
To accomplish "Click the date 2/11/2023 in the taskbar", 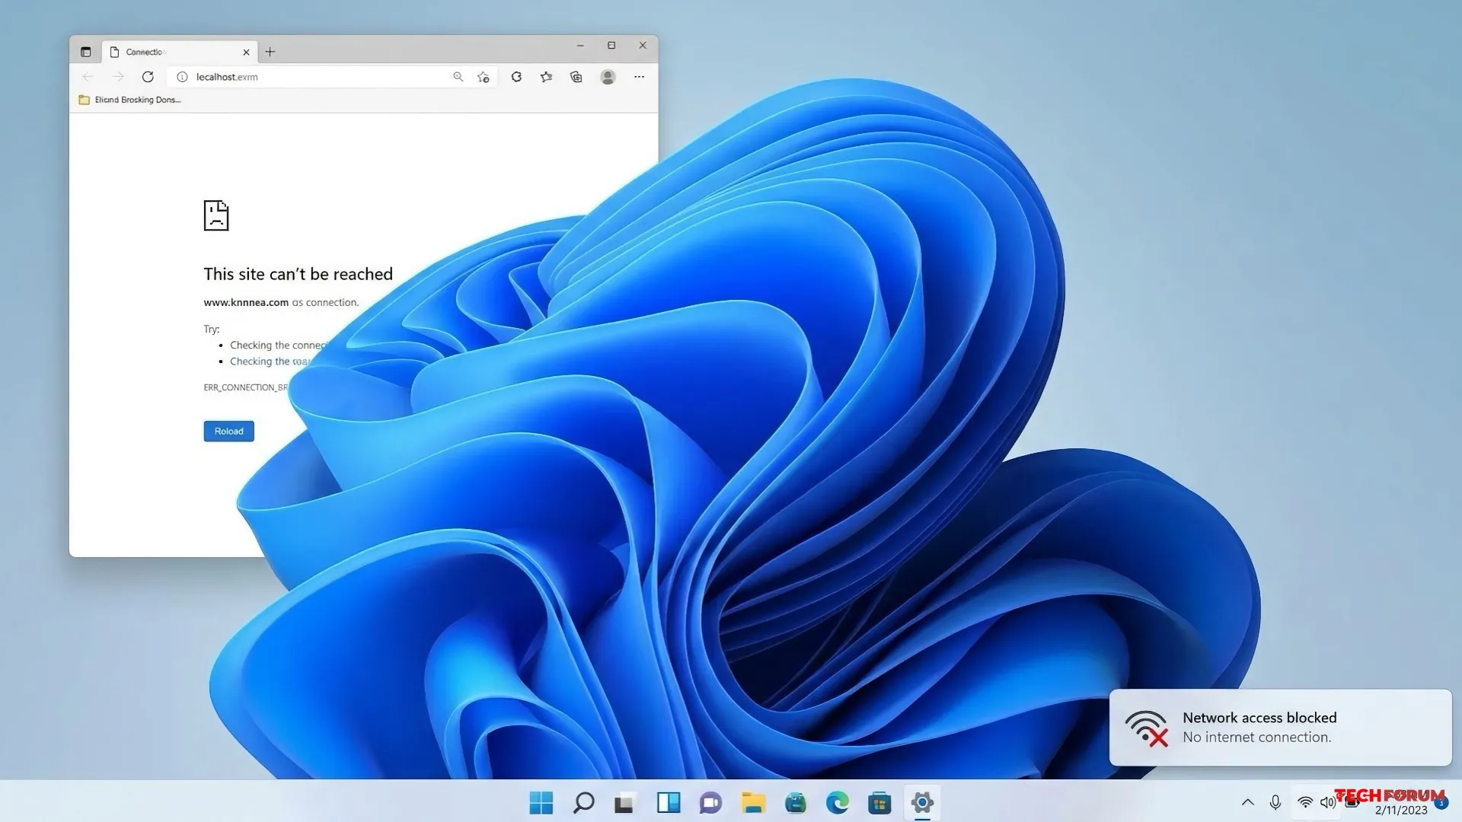I will tap(1401, 811).
